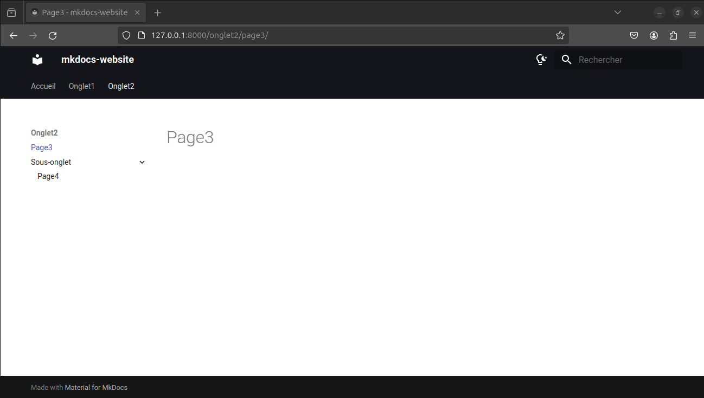Open Page3 in the sidebar
The height and width of the screenshot is (398, 704).
click(x=42, y=147)
